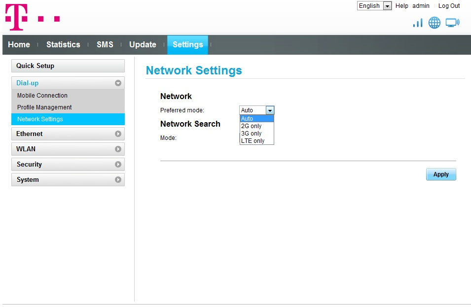Click the System section label
This screenshot has width=471, height=307.
click(x=28, y=180)
